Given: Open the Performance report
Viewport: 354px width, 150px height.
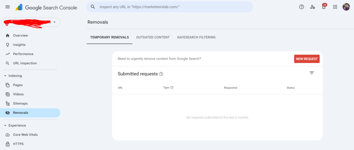Looking at the screenshot, I should coord(23,54).
